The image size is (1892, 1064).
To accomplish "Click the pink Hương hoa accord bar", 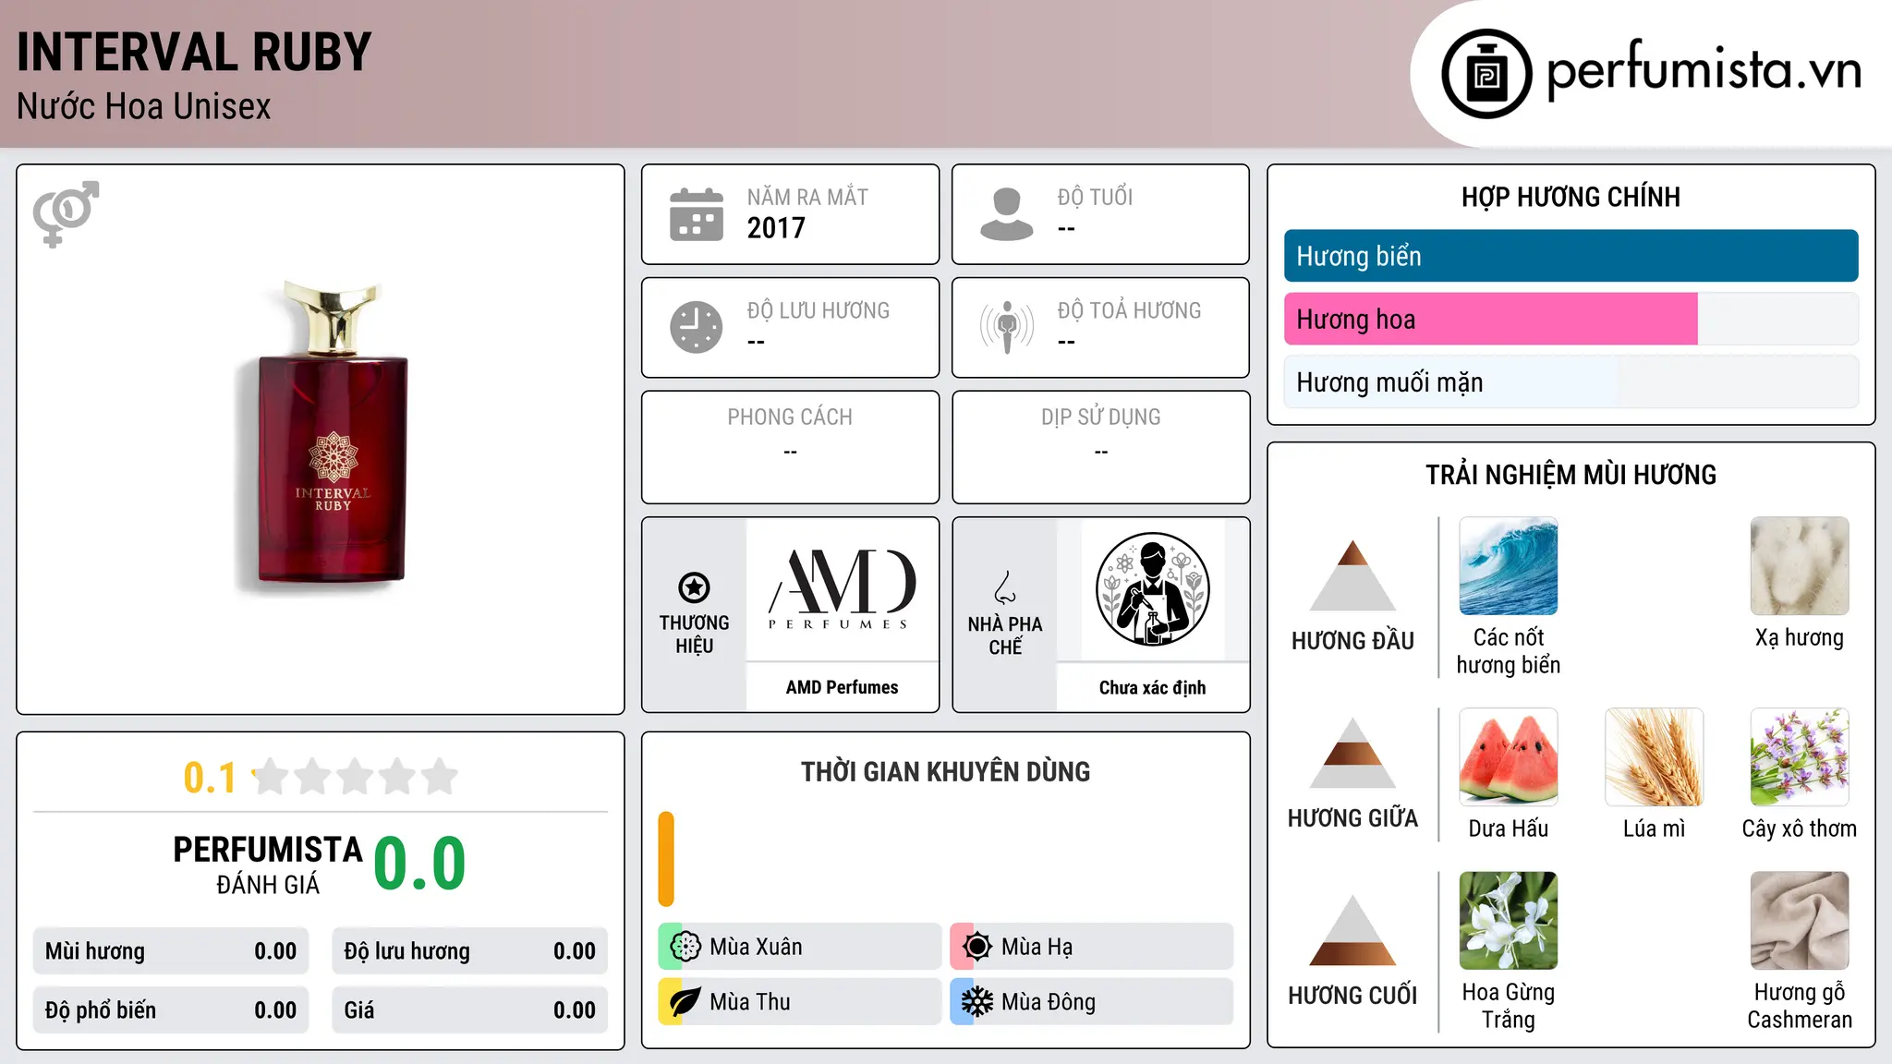I will [x=1490, y=320].
